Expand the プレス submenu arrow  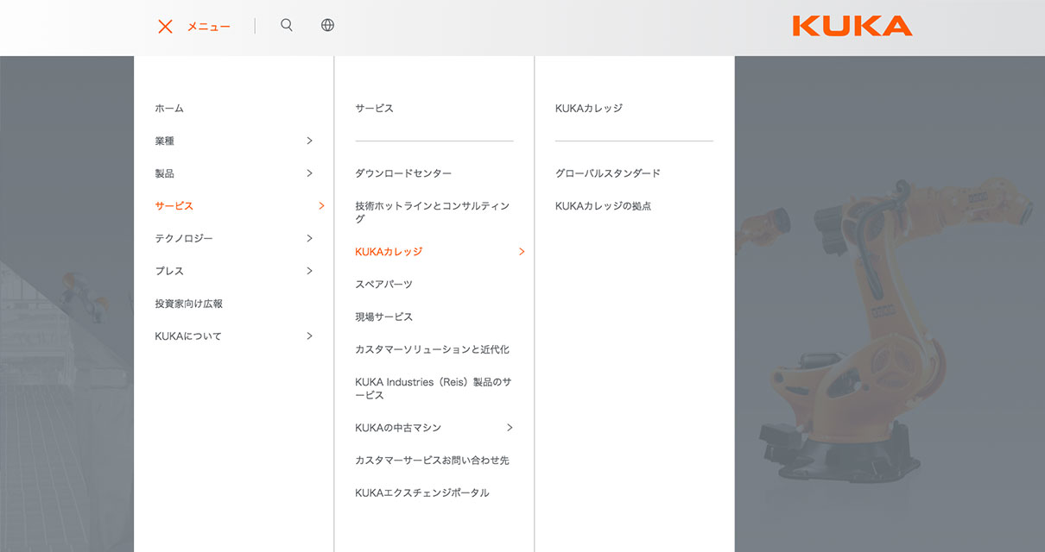(309, 271)
